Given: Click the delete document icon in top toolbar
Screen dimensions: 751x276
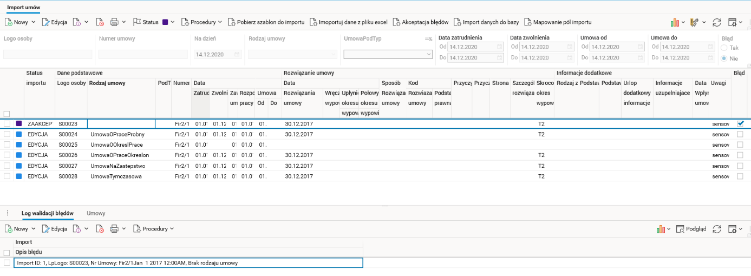Looking at the screenshot, I should click(100, 22).
